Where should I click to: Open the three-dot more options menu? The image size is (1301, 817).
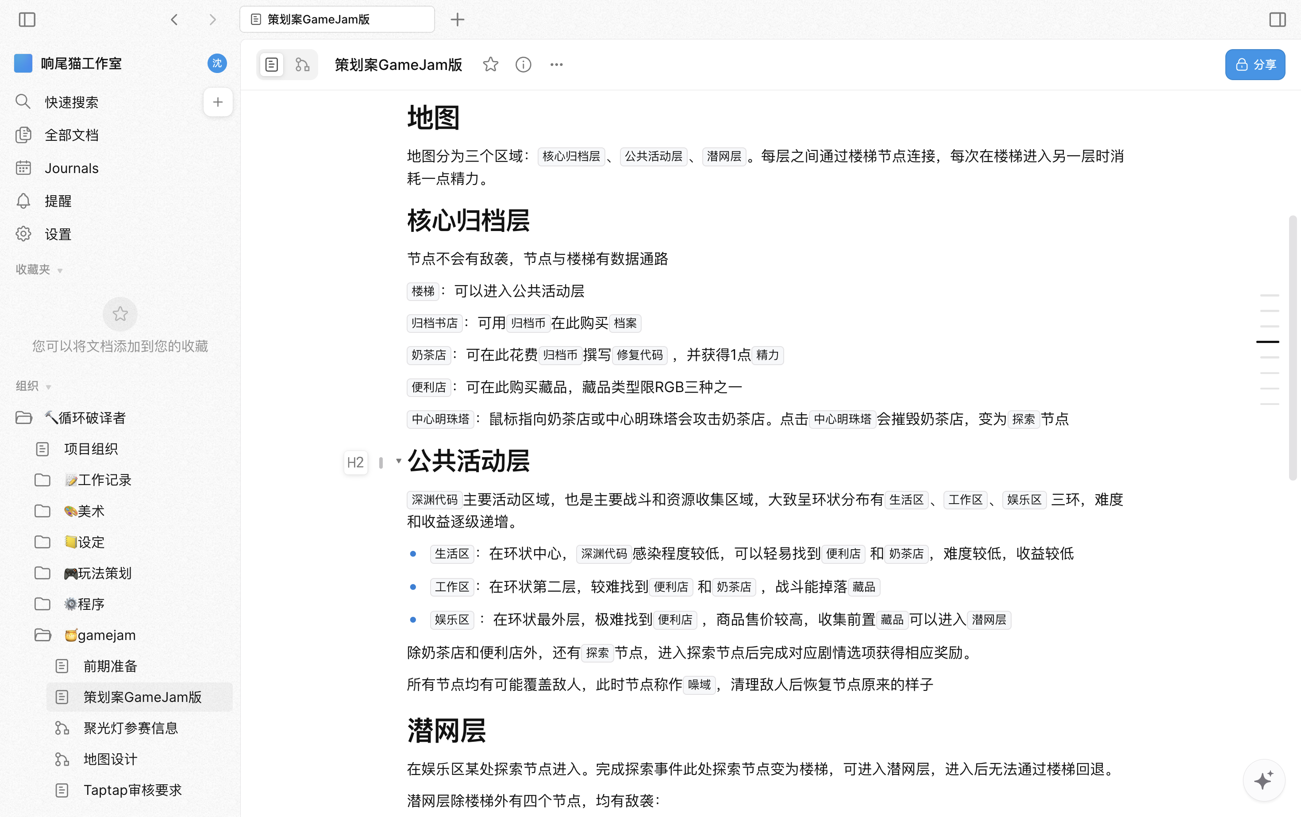coord(556,65)
